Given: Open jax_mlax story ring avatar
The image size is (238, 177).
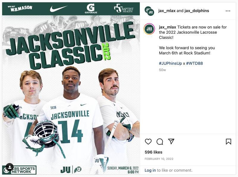Looking at the screenshot, I should point(149,29).
